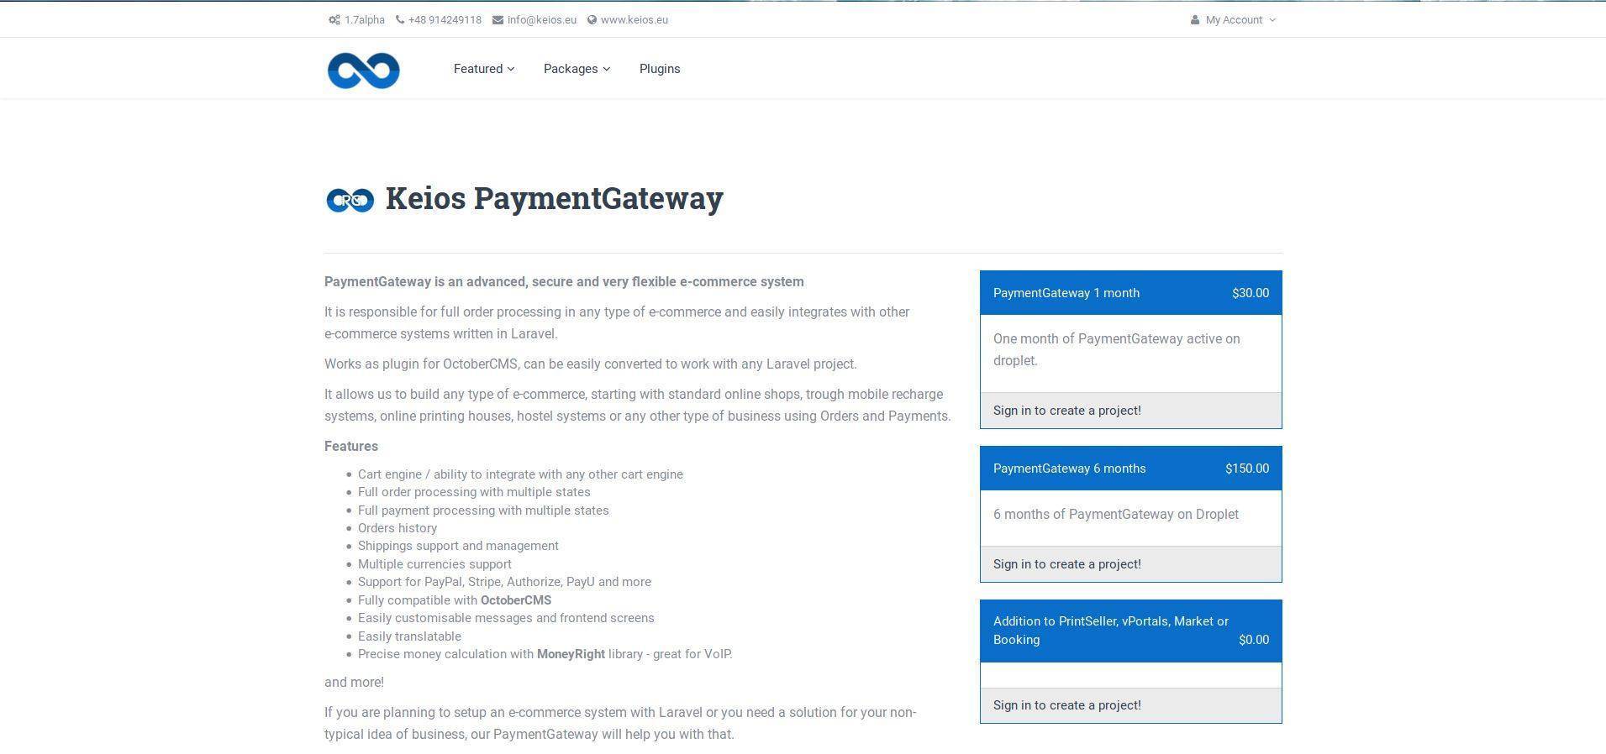Expand the Featured menu
This screenshot has height=754, width=1606.
(484, 69)
